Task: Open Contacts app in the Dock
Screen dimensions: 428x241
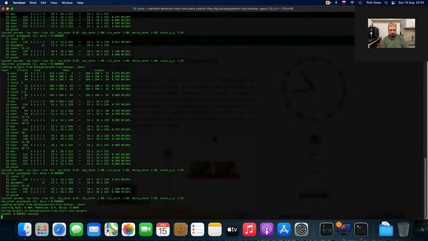Action: tap(181, 229)
